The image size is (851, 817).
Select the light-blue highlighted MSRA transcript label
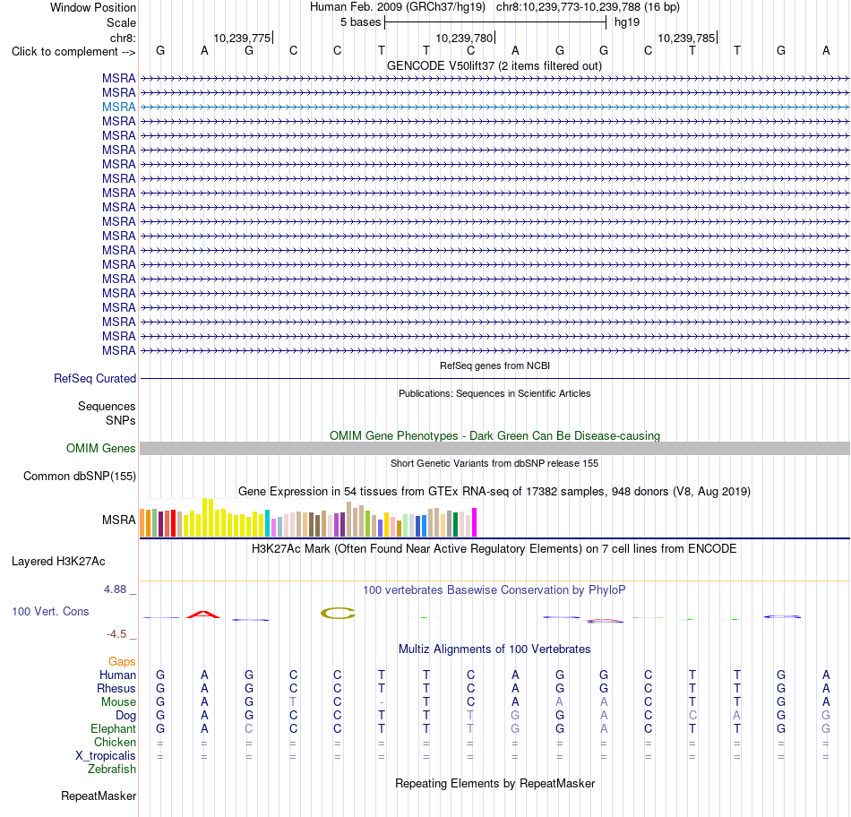click(118, 107)
